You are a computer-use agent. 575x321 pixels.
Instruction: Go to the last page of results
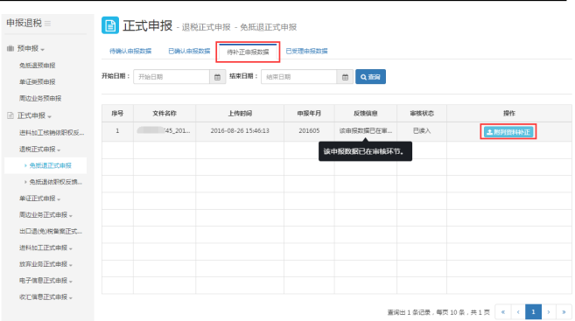(564, 312)
